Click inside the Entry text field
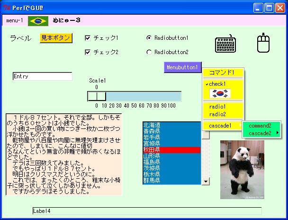The image size is (288, 220). pos(42,76)
